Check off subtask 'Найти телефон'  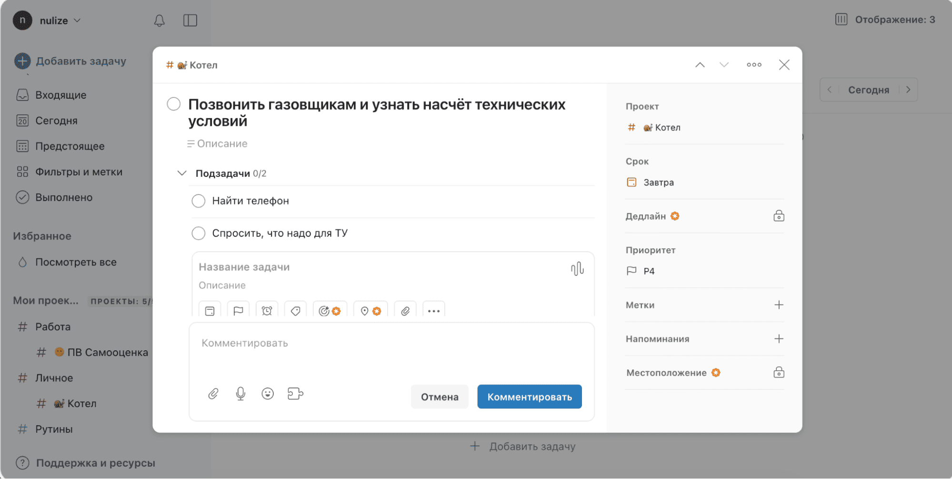pos(199,201)
